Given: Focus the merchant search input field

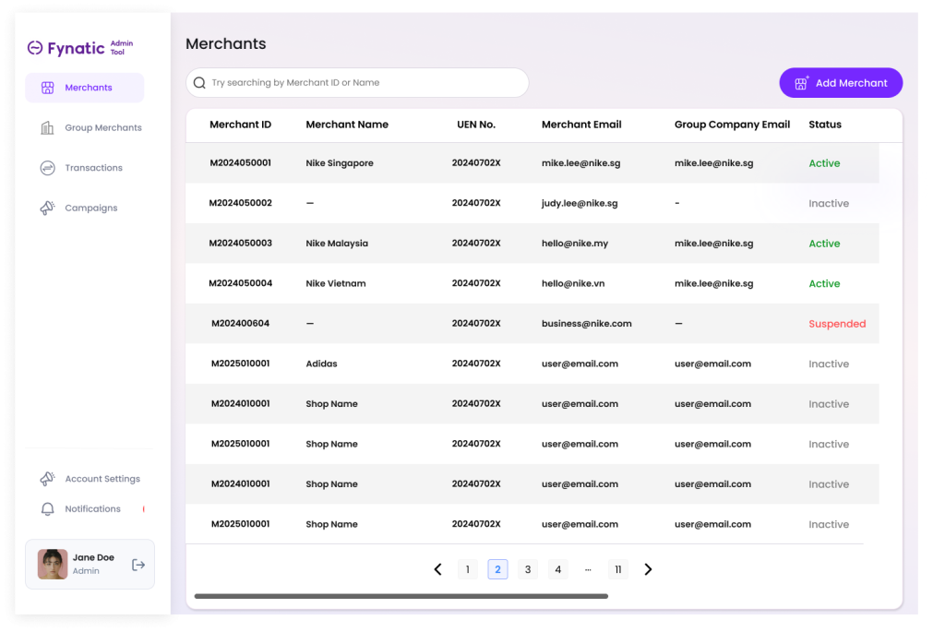Looking at the screenshot, I should [365, 83].
